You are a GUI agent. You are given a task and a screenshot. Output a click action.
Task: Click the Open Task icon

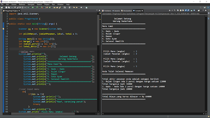pyautogui.click(x=57, y=7)
